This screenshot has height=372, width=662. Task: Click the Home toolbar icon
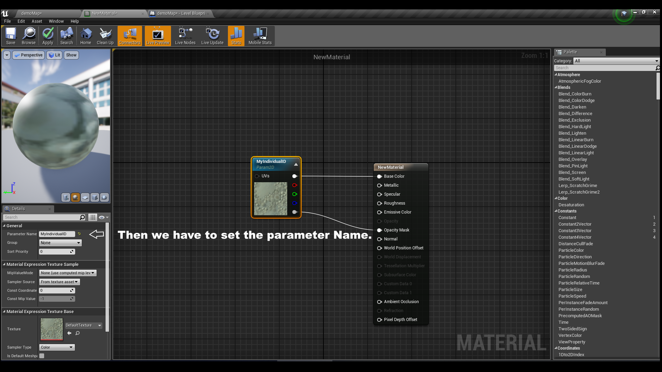pos(86,36)
